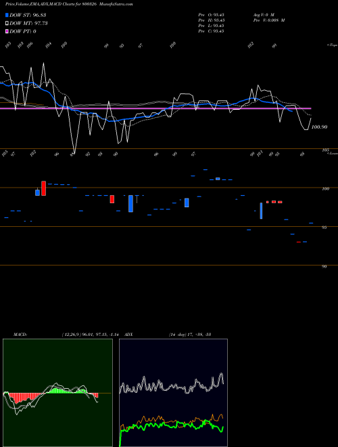Click the last blue candle at the right edge
The image size is (338, 447).
[311, 223]
